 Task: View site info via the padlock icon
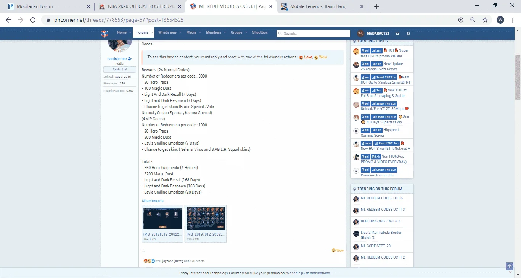tap(48, 20)
